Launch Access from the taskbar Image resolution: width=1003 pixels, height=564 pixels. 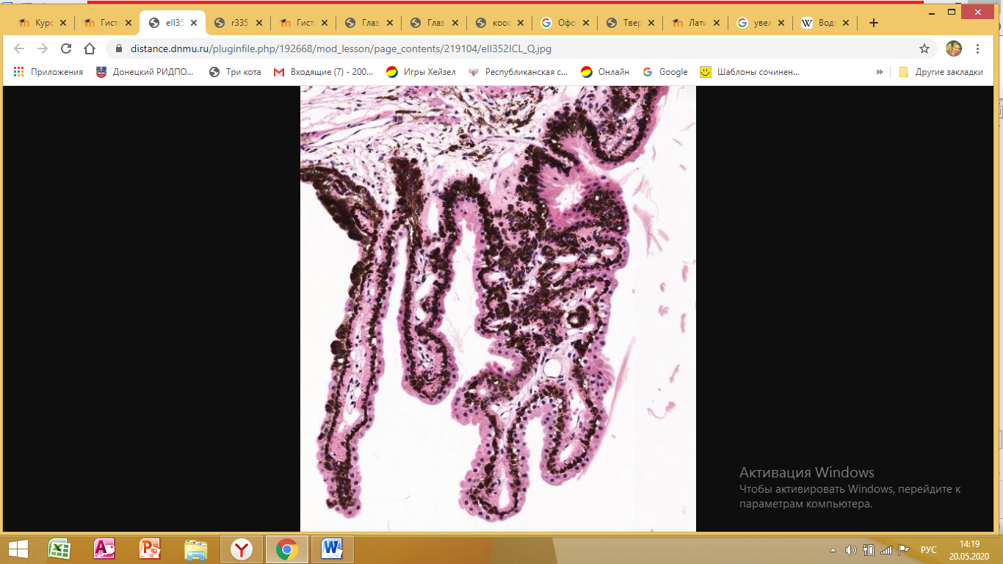click(x=104, y=549)
